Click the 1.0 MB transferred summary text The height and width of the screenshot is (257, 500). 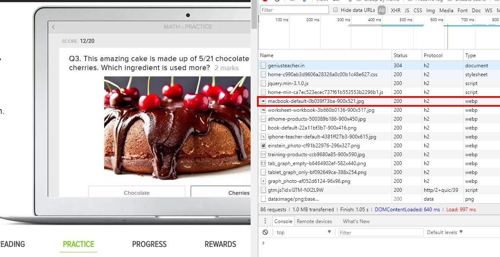313,210
